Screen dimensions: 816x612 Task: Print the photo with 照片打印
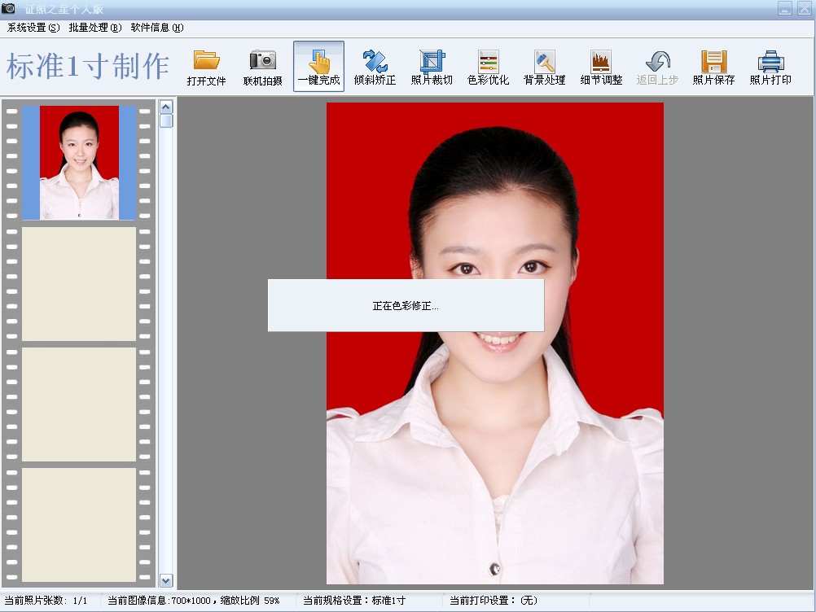[770, 67]
